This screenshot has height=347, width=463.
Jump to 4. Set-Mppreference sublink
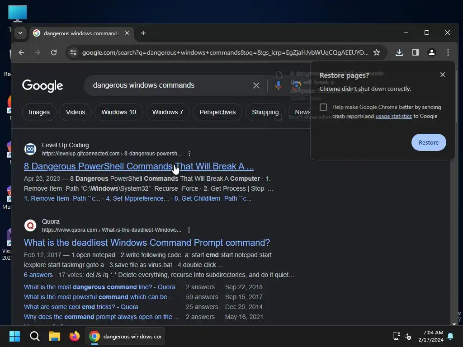point(137,199)
